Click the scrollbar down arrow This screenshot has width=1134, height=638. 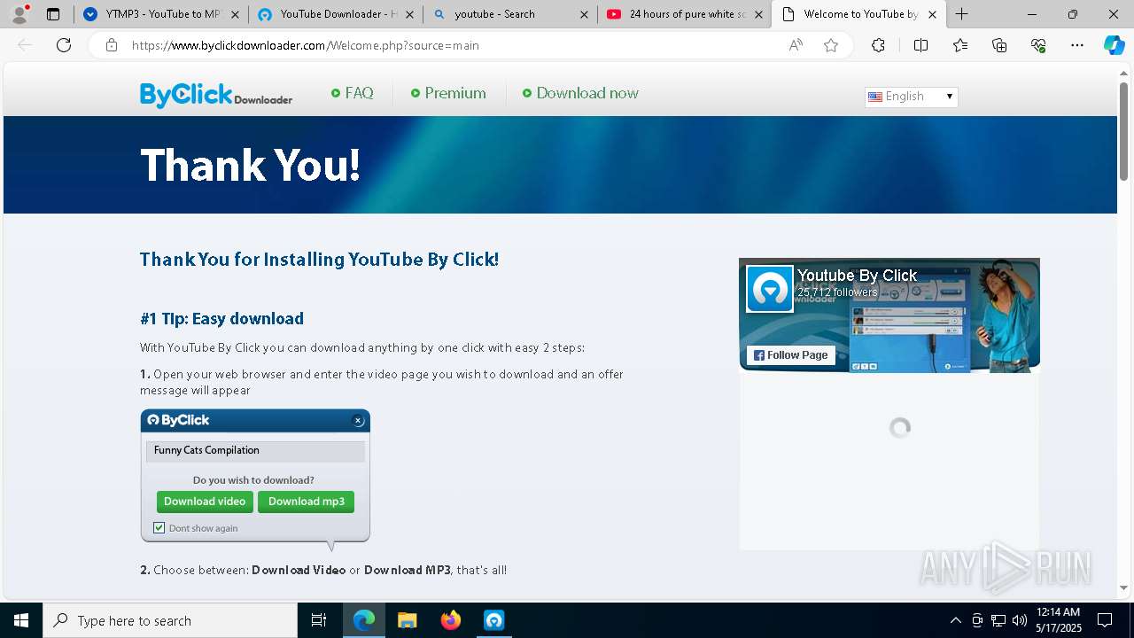pyautogui.click(x=1123, y=588)
